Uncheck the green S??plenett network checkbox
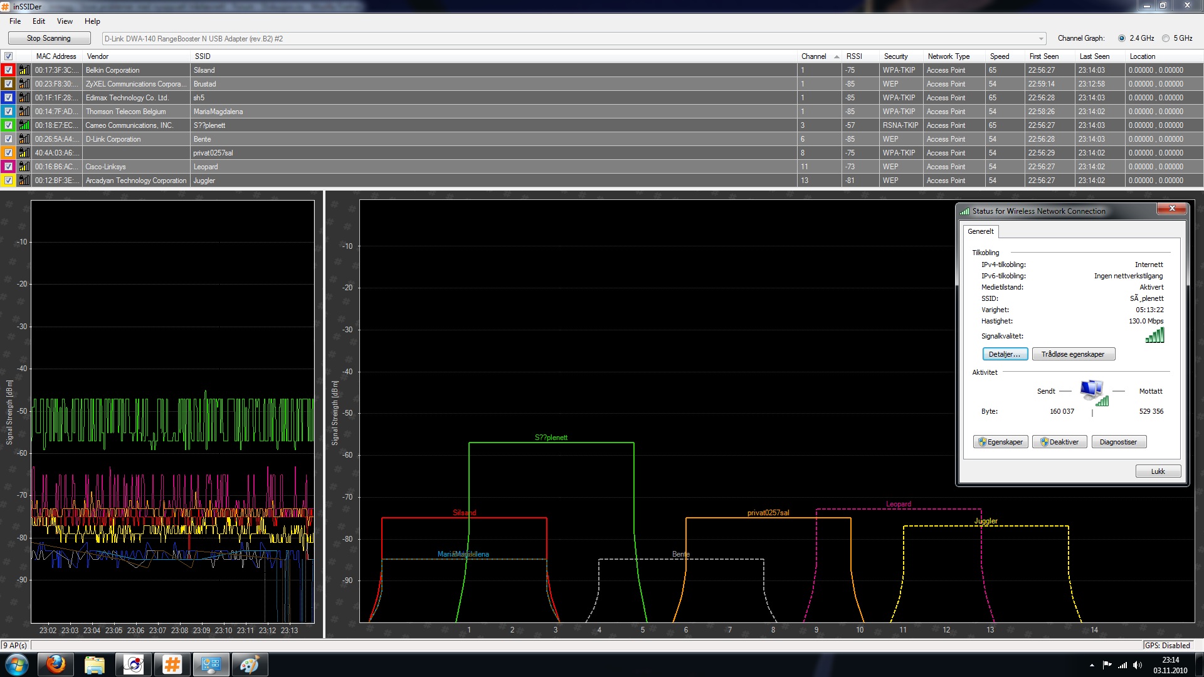The height and width of the screenshot is (677, 1204). [x=8, y=125]
